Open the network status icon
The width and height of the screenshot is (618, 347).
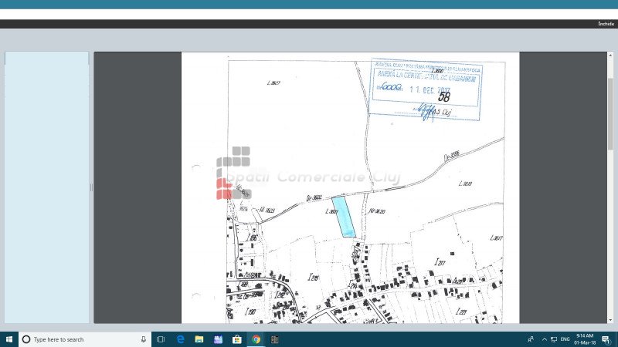554,339
